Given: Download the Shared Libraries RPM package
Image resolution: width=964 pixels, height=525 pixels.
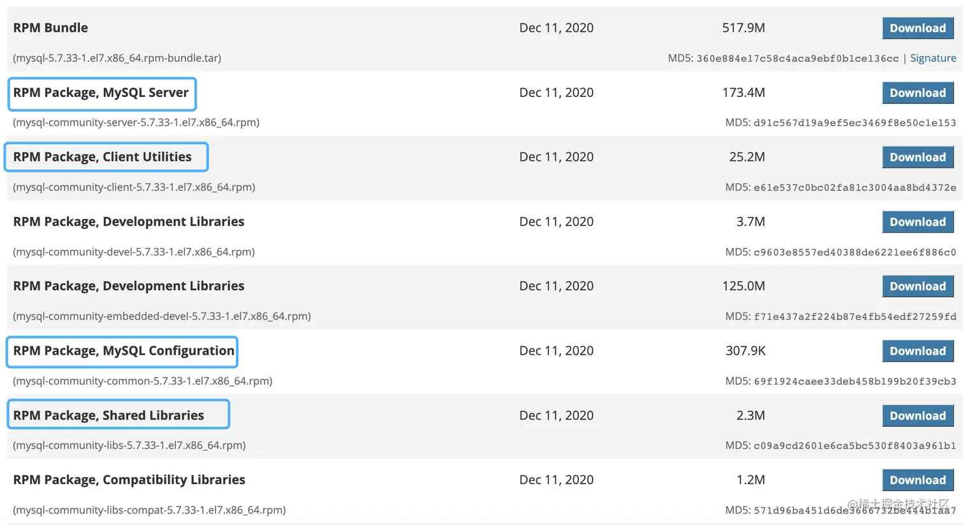Looking at the screenshot, I should pyautogui.click(x=917, y=416).
